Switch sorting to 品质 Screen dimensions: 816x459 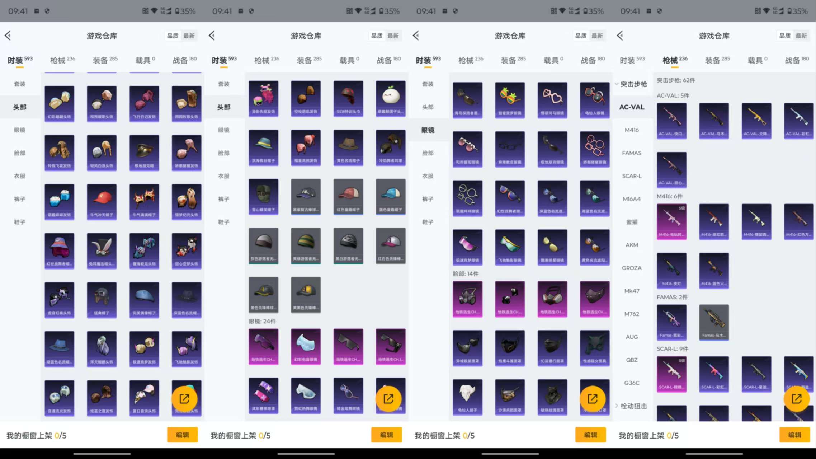coord(173,36)
